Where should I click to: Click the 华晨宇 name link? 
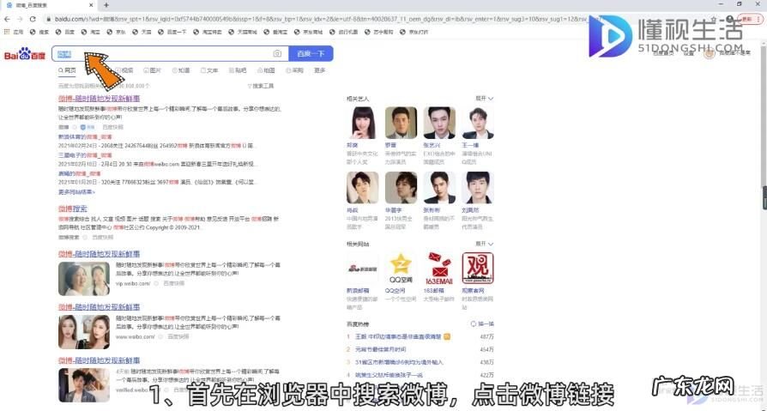393,210
